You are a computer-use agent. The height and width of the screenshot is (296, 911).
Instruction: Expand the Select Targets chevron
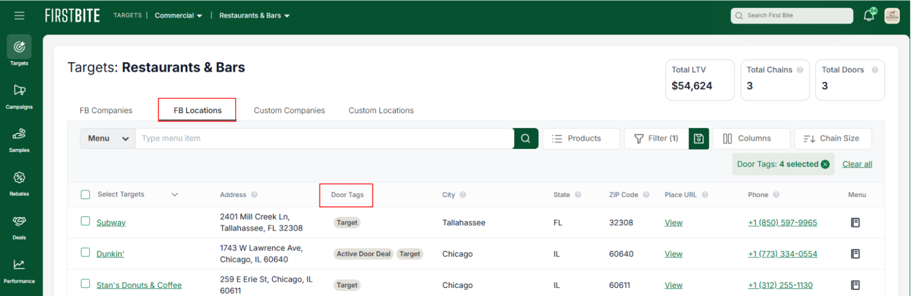pyautogui.click(x=175, y=194)
